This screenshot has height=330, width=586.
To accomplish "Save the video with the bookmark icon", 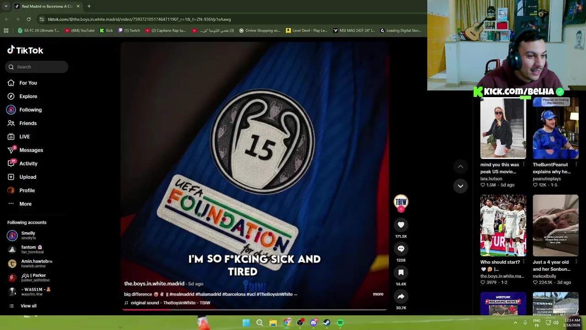I will pos(401,272).
